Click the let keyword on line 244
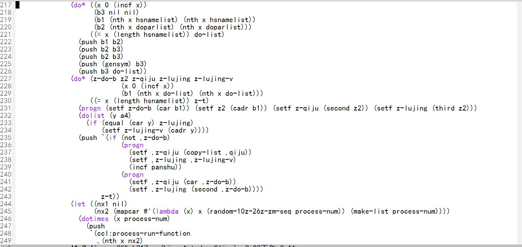Screen dimensions: 522x247 pyautogui.click(x=80, y=204)
